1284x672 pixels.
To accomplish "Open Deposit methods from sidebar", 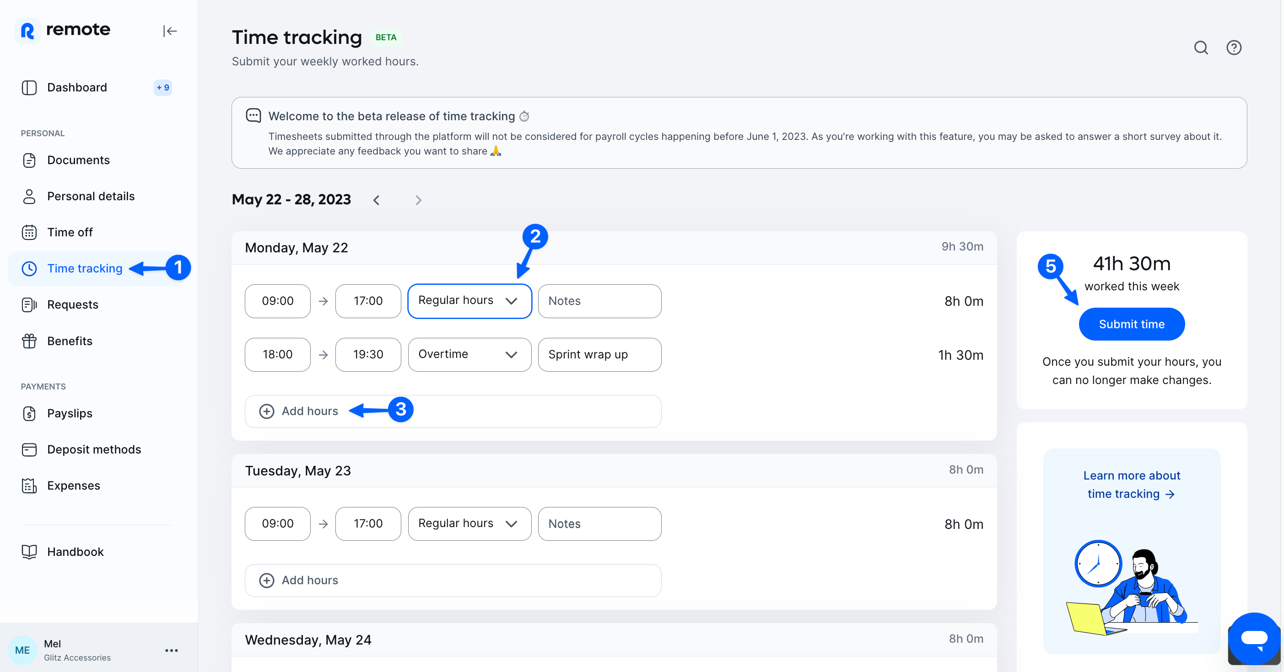I will 94,449.
